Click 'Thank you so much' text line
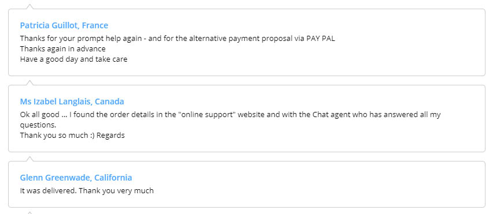The width and height of the screenshot is (493, 214). point(53,136)
